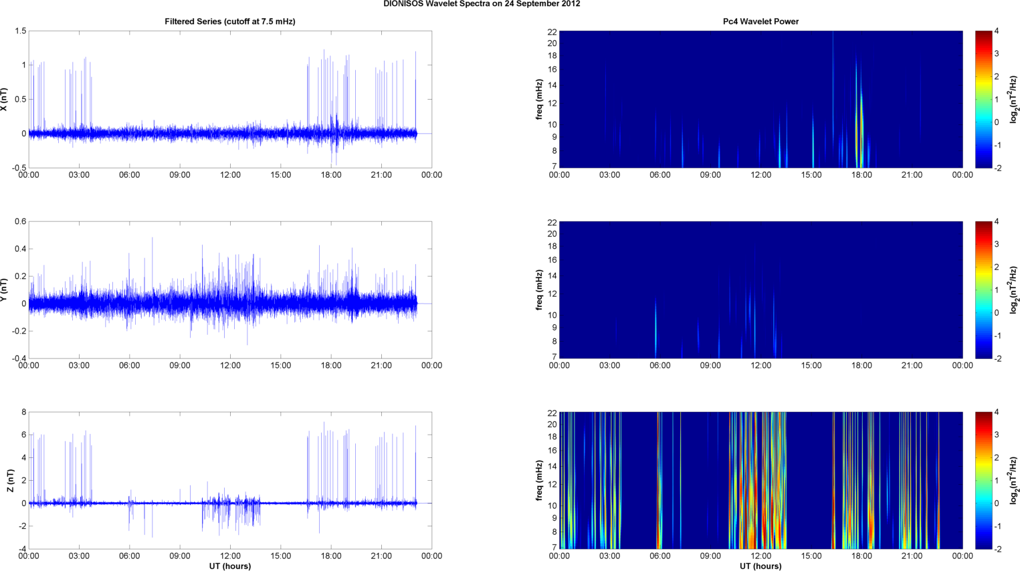This screenshot has width=1020, height=571.
Task: Click freq (mHz) label of top spectrogram
Action: point(539,100)
